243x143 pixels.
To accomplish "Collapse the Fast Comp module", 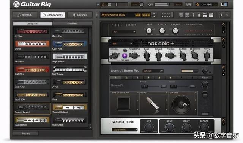I will tap(223, 28).
